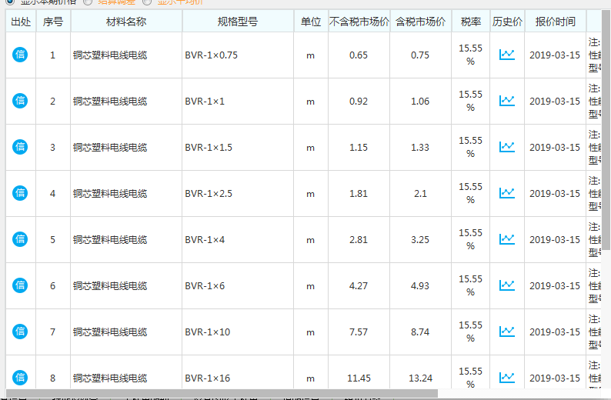Click the 税率 column header

tap(471, 22)
